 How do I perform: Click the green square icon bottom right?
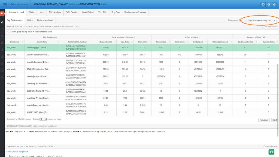[x=271, y=152]
